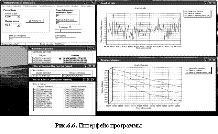Click scroll-up arrow in Kinematic equation Degree list
Viewport: 218px width, 134px height.
tap(60, 59)
